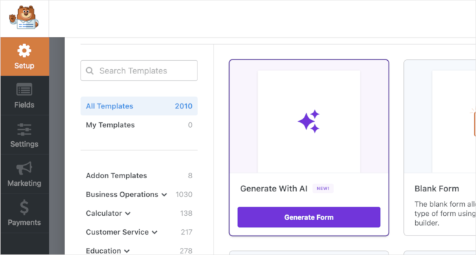
Task: Expand Customer Service chevron
Action: click(x=155, y=232)
